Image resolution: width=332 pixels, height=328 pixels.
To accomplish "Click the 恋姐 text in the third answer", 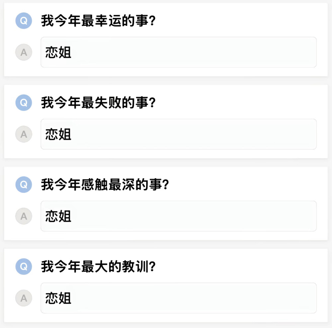I will pyautogui.click(x=57, y=216).
